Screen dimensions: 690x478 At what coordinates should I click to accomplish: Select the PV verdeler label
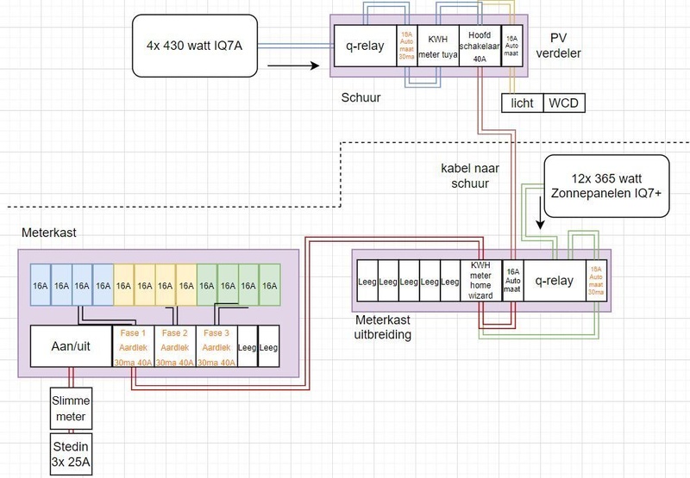[x=558, y=46]
